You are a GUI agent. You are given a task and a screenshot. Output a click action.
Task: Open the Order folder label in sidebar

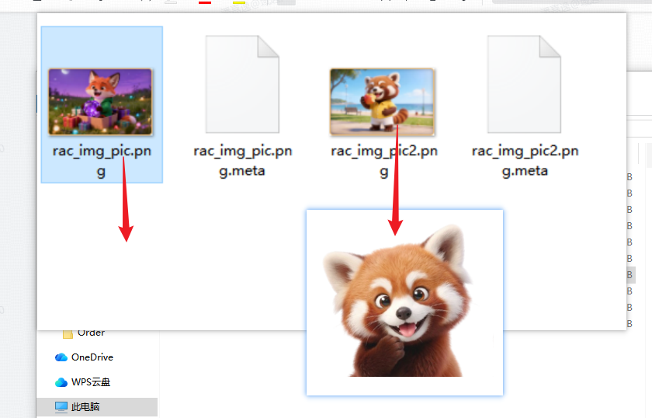coord(91,333)
